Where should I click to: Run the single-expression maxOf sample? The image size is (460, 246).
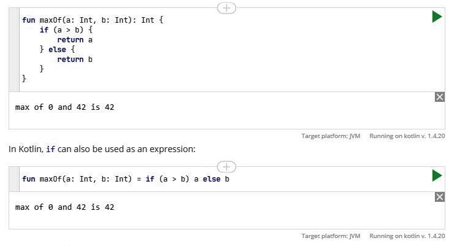(437, 176)
